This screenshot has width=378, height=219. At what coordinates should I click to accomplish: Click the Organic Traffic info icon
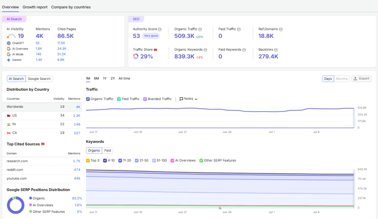(200, 29)
